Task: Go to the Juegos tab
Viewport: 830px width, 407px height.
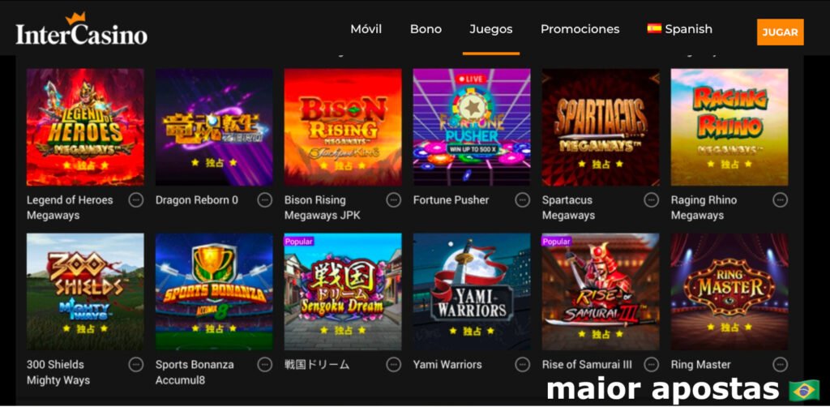Action: pos(490,29)
